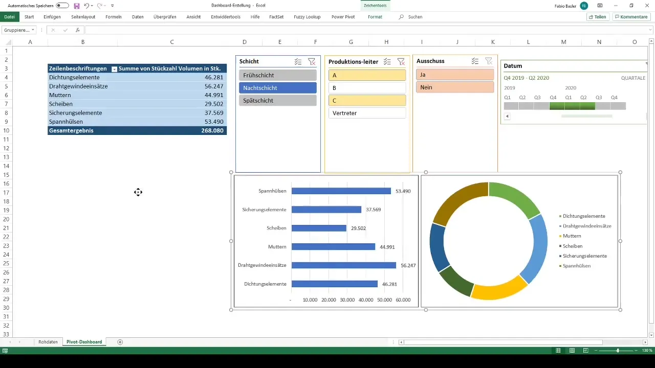Add a new sheet with plus icon
This screenshot has height=368, width=655.
point(120,342)
